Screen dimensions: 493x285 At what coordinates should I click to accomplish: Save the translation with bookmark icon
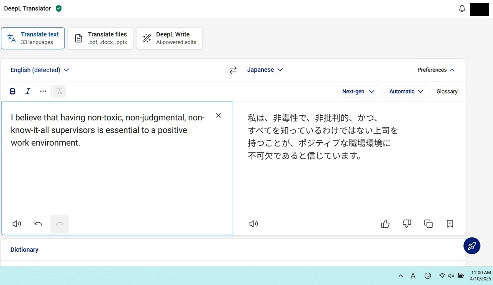point(450,224)
